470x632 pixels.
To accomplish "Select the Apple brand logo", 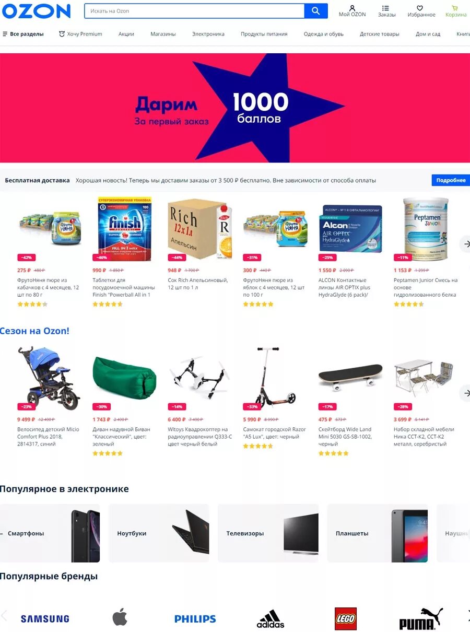I will coord(120,617).
